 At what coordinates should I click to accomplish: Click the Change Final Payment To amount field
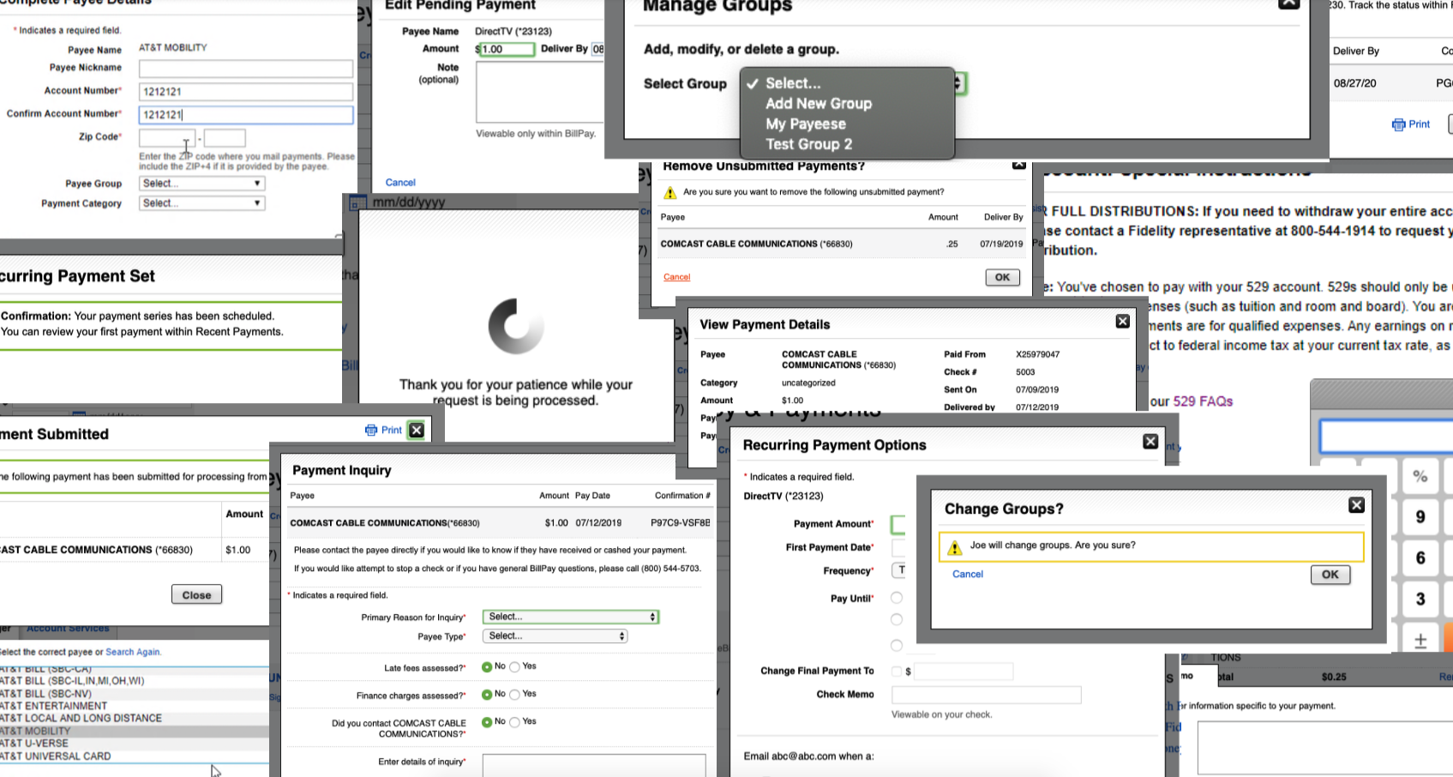(x=964, y=672)
